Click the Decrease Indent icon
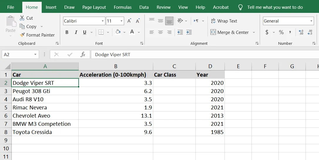Viewport: 319px width, 160px height. tap(180, 32)
